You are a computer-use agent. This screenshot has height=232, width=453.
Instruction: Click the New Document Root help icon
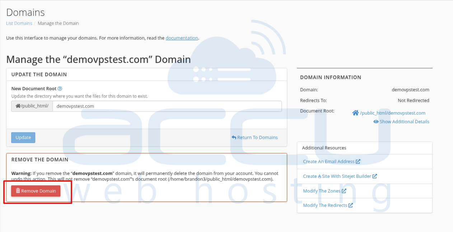60,89
